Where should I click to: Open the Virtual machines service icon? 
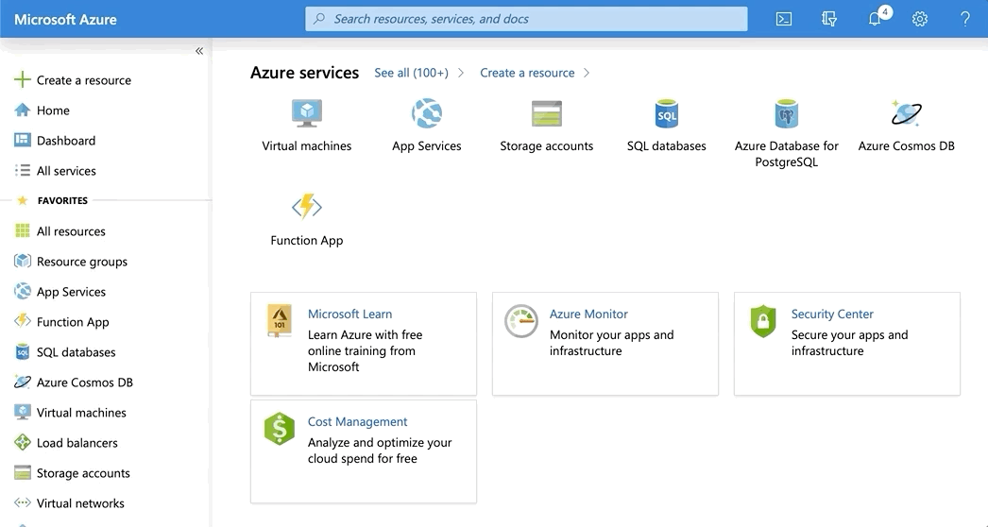pos(307,114)
